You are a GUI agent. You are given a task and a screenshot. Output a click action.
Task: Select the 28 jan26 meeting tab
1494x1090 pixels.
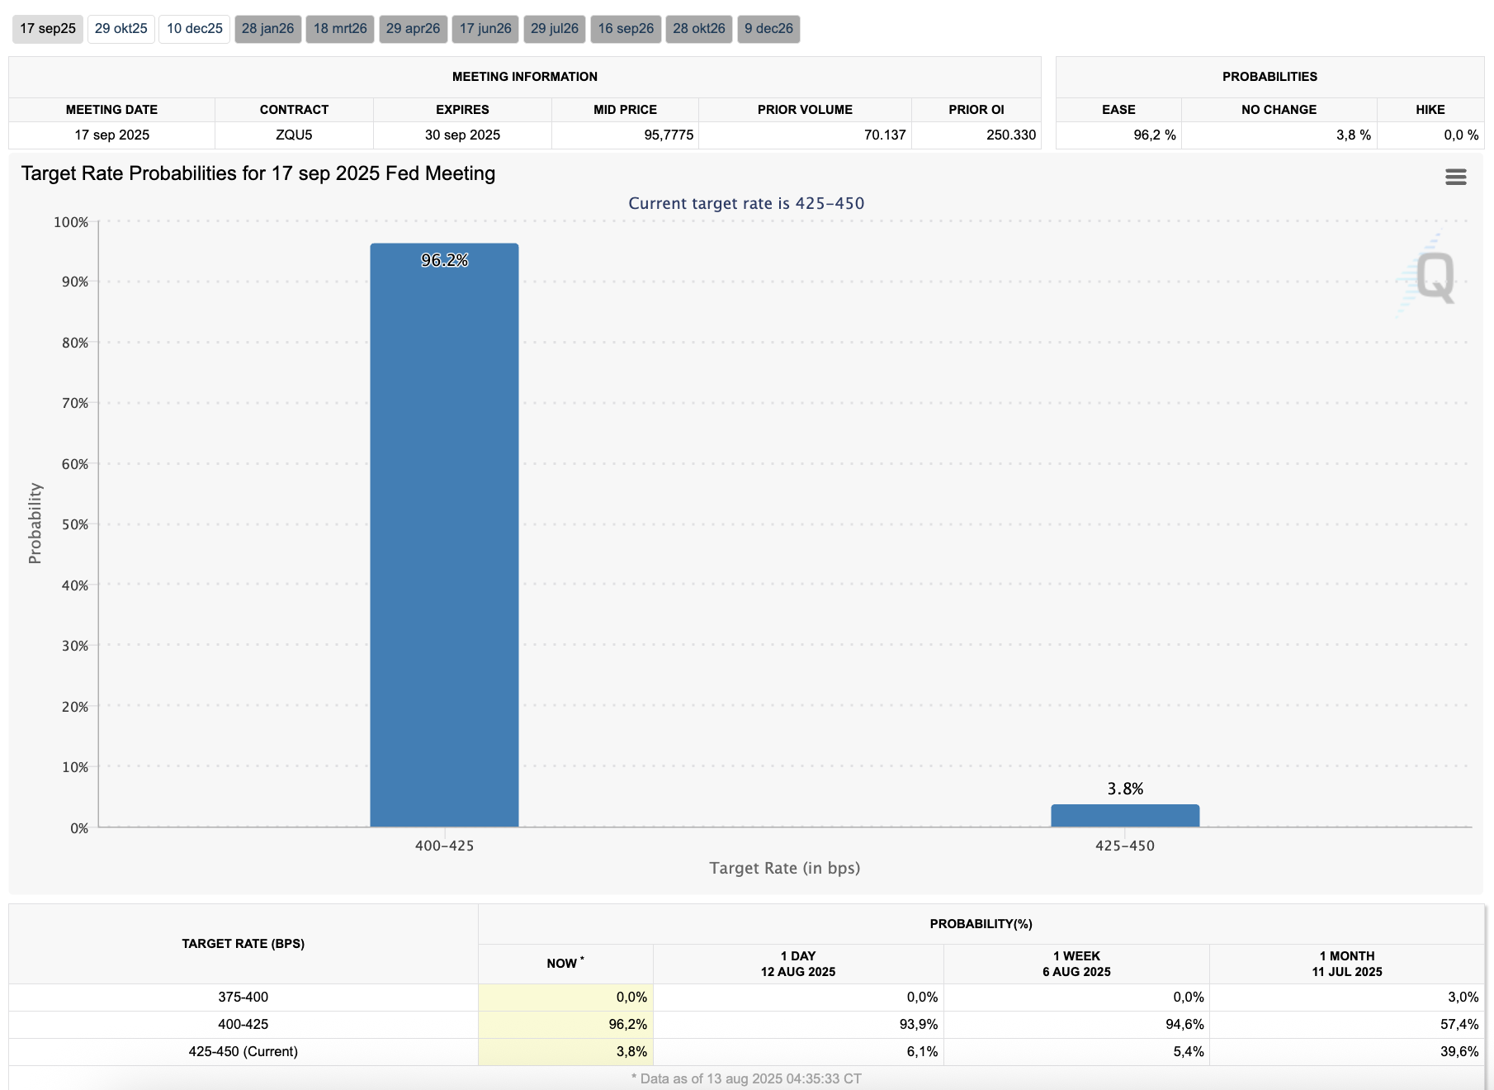267,29
